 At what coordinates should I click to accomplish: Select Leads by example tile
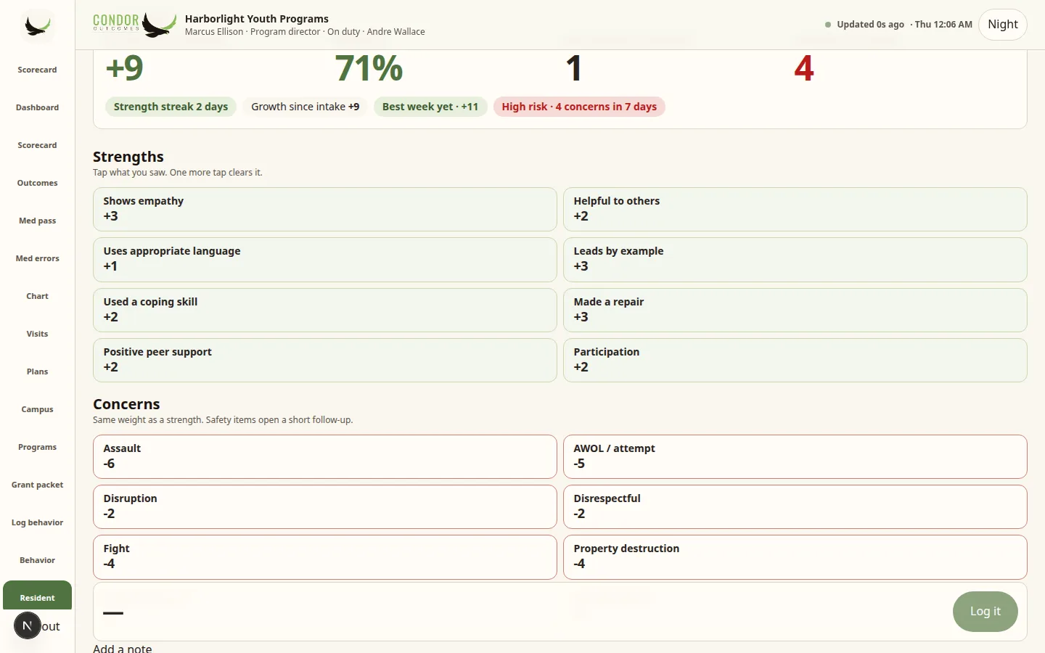(x=795, y=259)
